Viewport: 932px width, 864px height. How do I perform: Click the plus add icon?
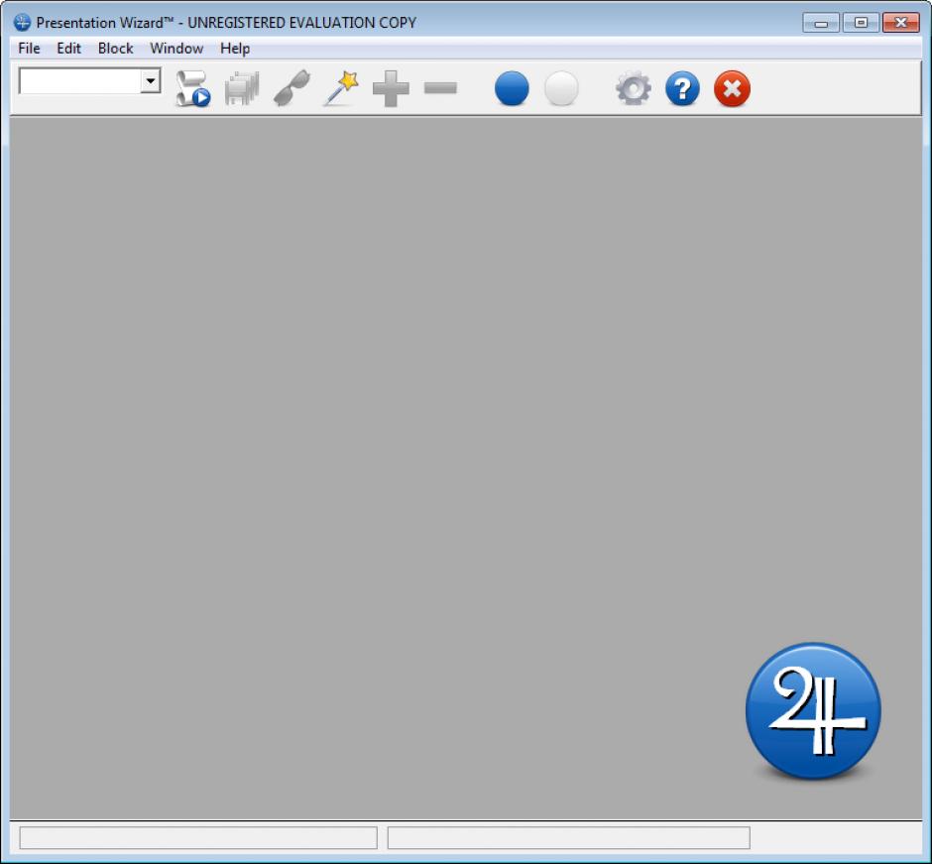tap(391, 89)
